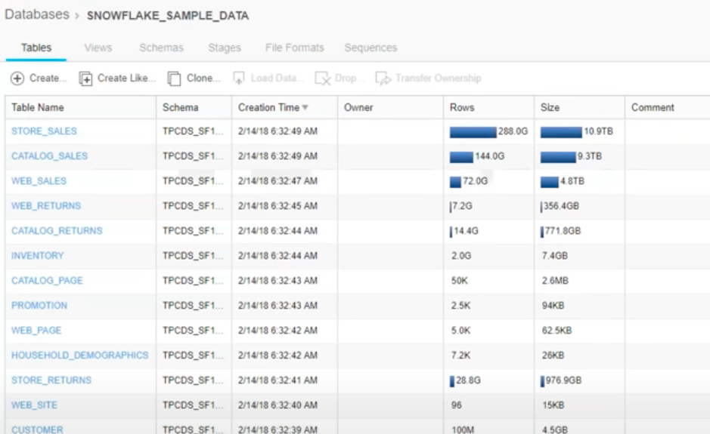Click the 15KB size value
This screenshot has width=710, height=434.
click(x=553, y=405)
